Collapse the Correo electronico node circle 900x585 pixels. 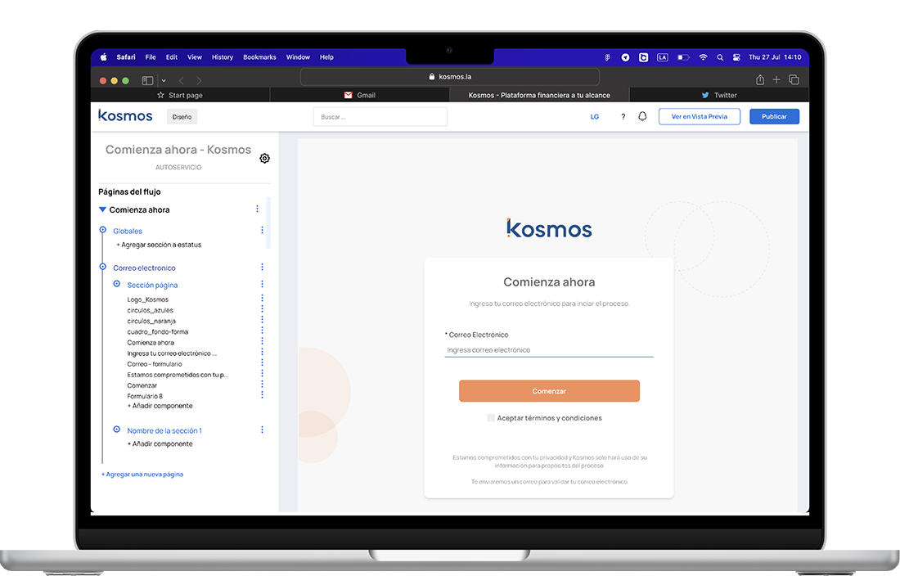pyautogui.click(x=103, y=267)
